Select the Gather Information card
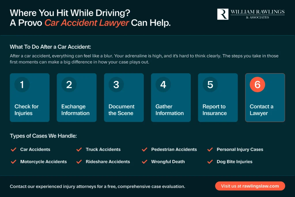The height and width of the screenshot is (197, 295). [171, 97]
